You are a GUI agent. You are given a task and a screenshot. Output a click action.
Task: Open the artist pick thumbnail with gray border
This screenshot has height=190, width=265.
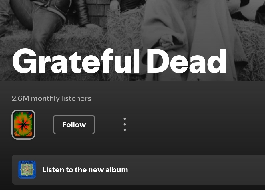point(23,125)
